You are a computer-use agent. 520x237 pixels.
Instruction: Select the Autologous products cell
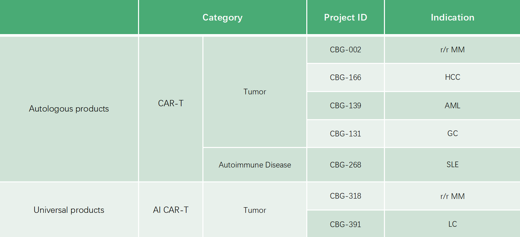[x=69, y=109]
